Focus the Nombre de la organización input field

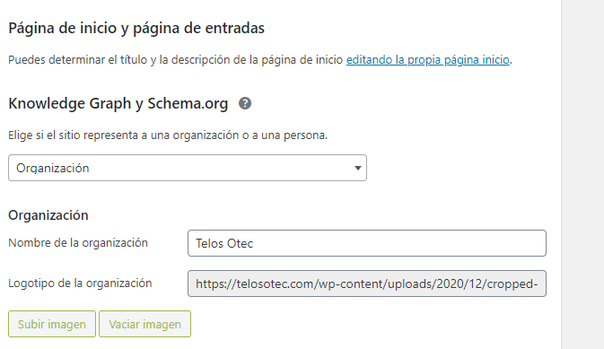coord(367,243)
